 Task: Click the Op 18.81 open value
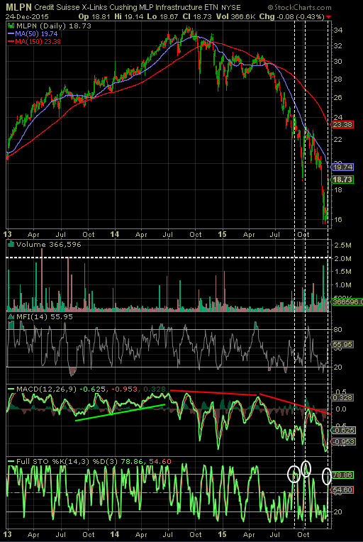tap(93, 16)
